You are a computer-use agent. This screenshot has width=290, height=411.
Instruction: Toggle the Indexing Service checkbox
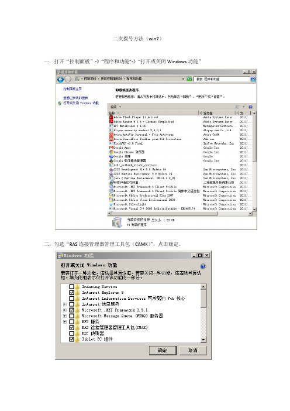tap(72, 287)
